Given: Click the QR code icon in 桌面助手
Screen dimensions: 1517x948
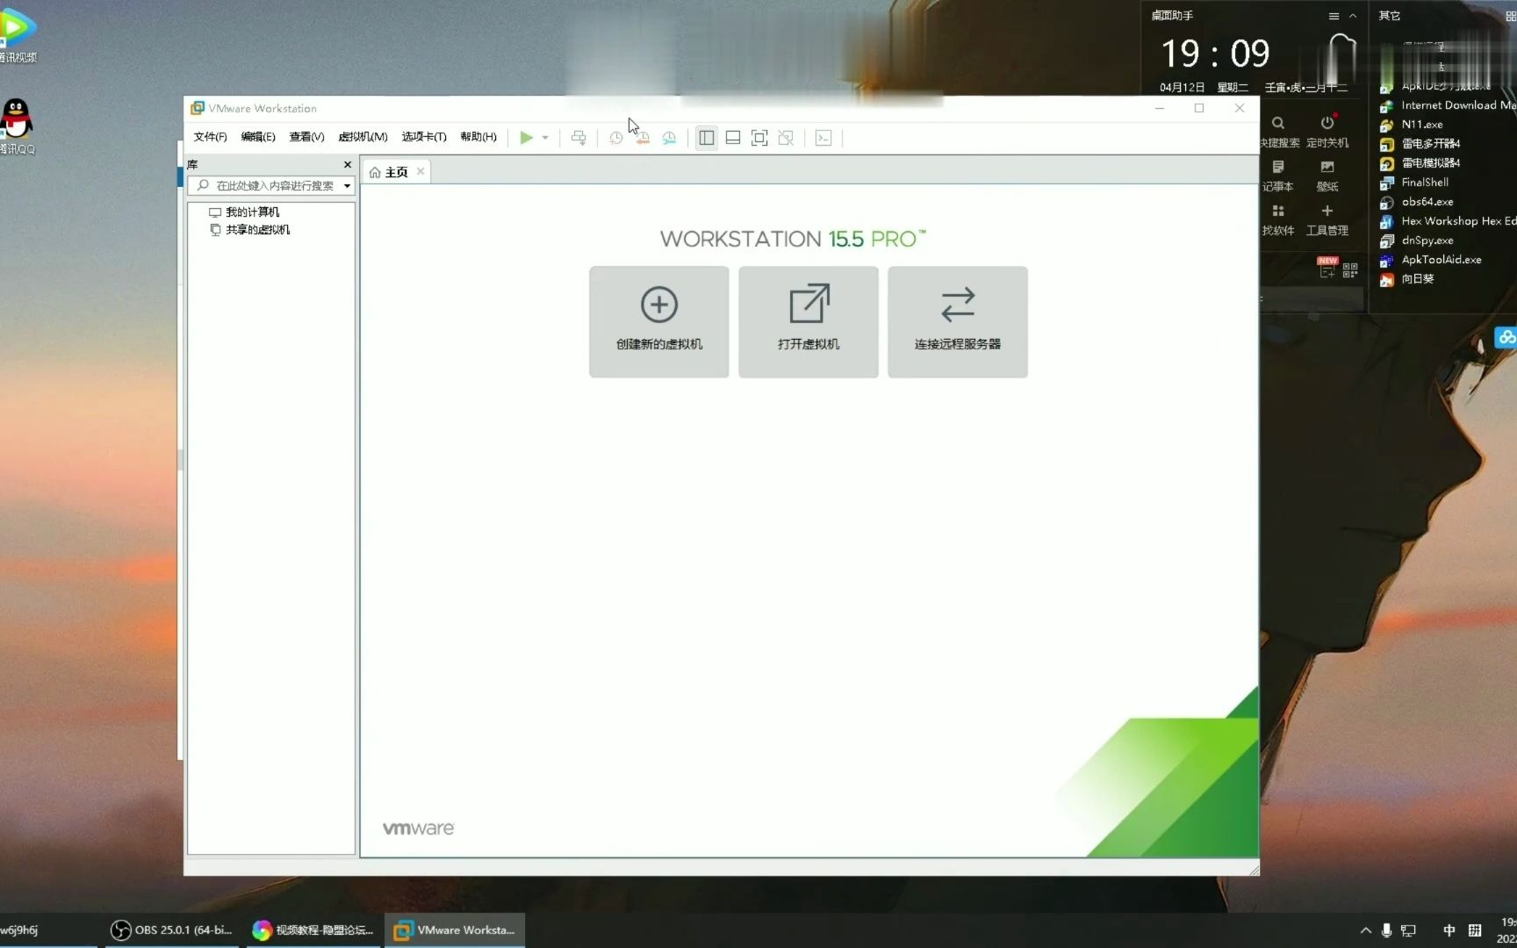Looking at the screenshot, I should (x=1350, y=270).
